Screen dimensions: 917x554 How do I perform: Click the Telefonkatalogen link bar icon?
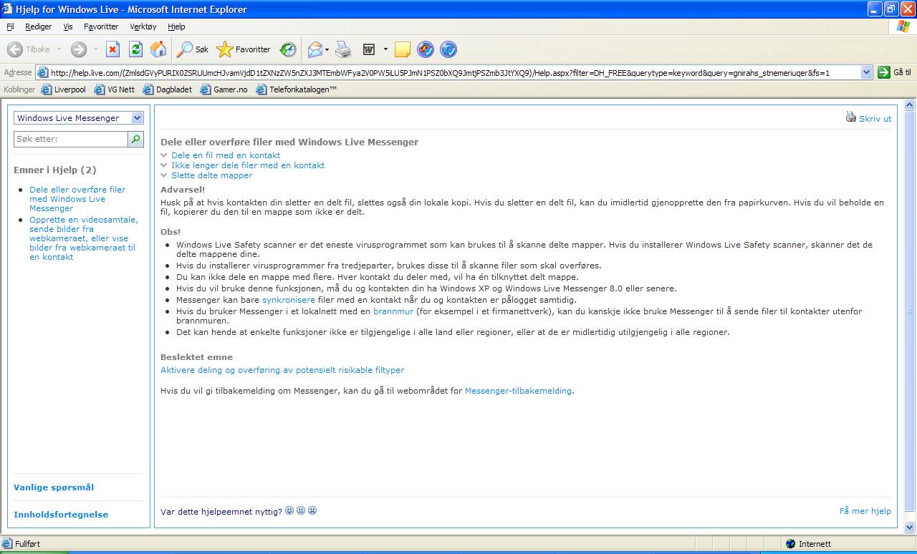261,89
